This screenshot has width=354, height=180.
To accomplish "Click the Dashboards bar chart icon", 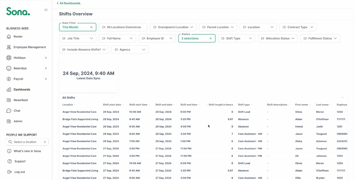I will [x=9, y=89].
